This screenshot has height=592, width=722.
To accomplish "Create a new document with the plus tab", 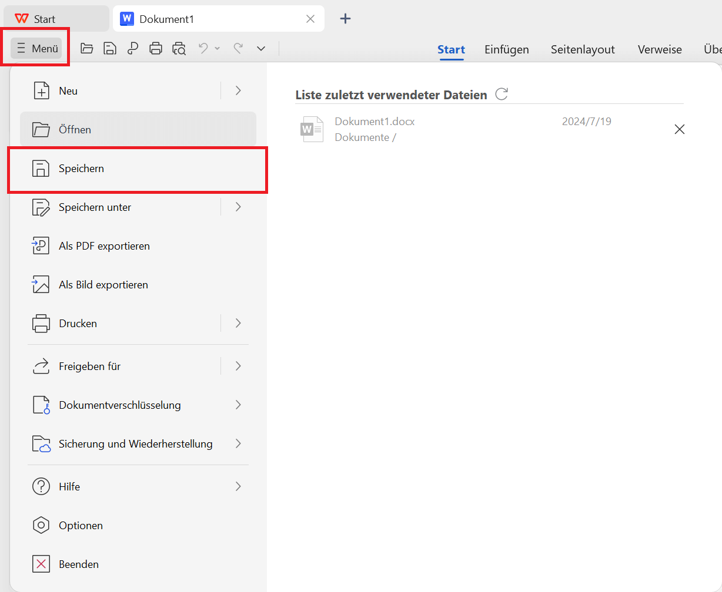I will coord(345,18).
